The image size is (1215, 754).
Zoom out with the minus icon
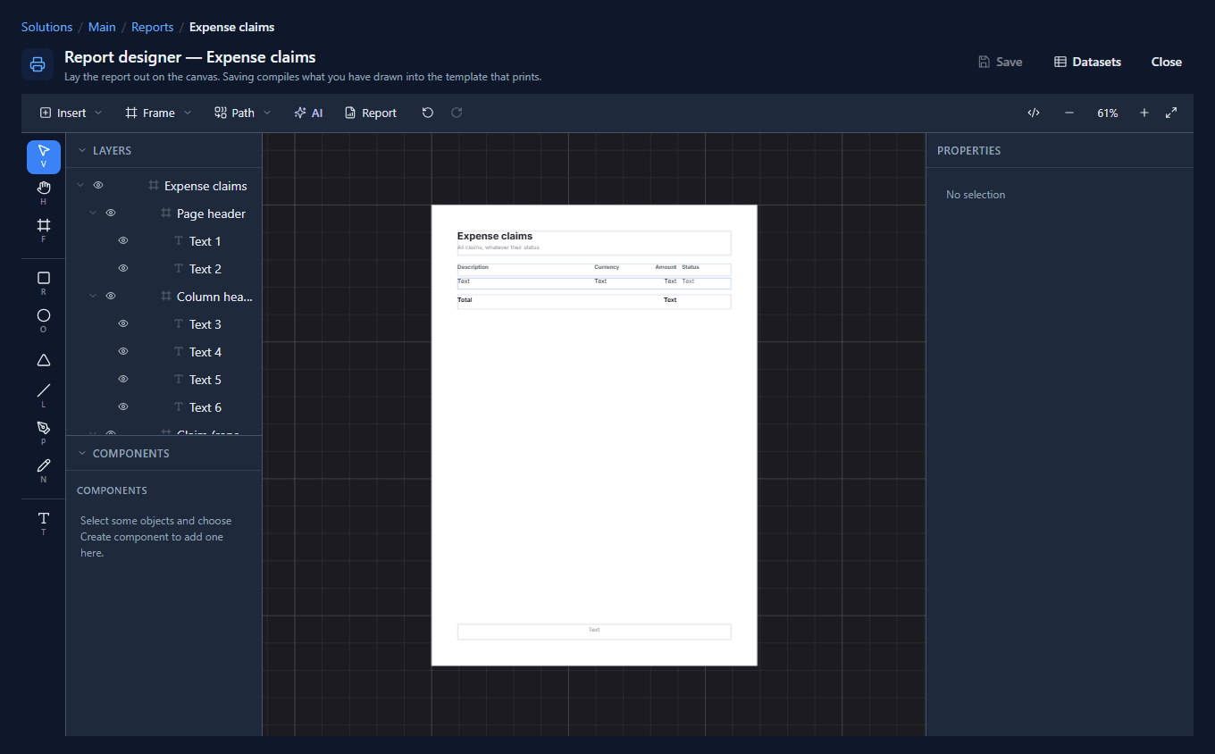[x=1069, y=113]
